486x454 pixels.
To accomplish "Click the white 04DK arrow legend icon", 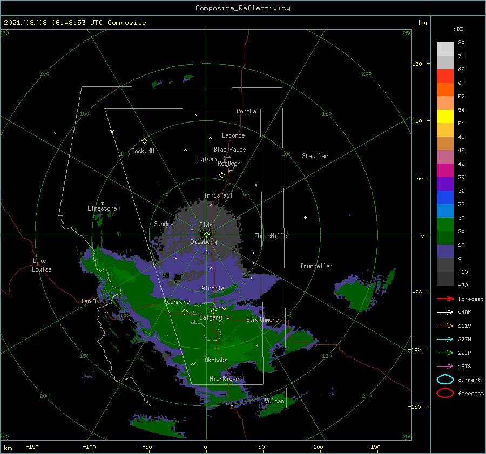I will point(445,313).
